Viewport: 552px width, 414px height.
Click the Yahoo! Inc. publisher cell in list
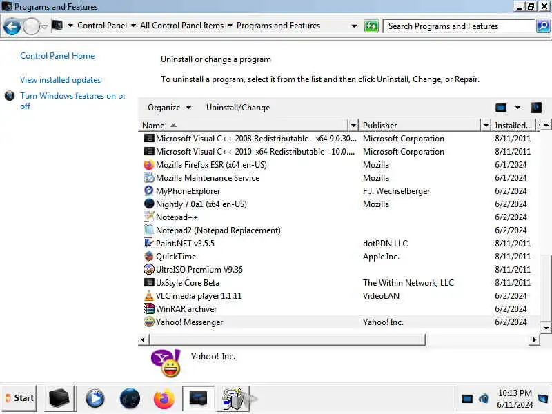(383, 322)
